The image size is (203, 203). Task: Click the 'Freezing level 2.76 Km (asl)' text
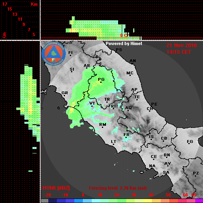[118, 188]
